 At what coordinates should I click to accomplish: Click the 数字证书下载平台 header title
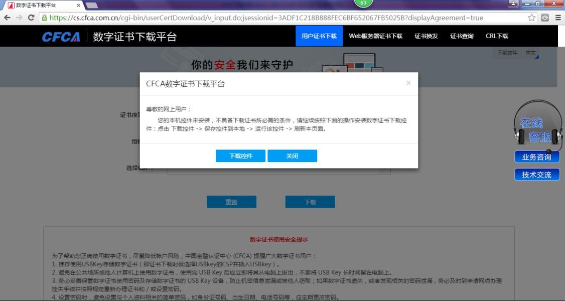[x=135, y=37]
